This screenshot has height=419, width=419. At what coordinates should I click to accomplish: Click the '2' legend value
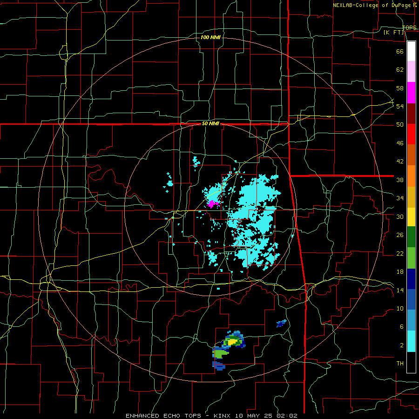click(401, 345)
